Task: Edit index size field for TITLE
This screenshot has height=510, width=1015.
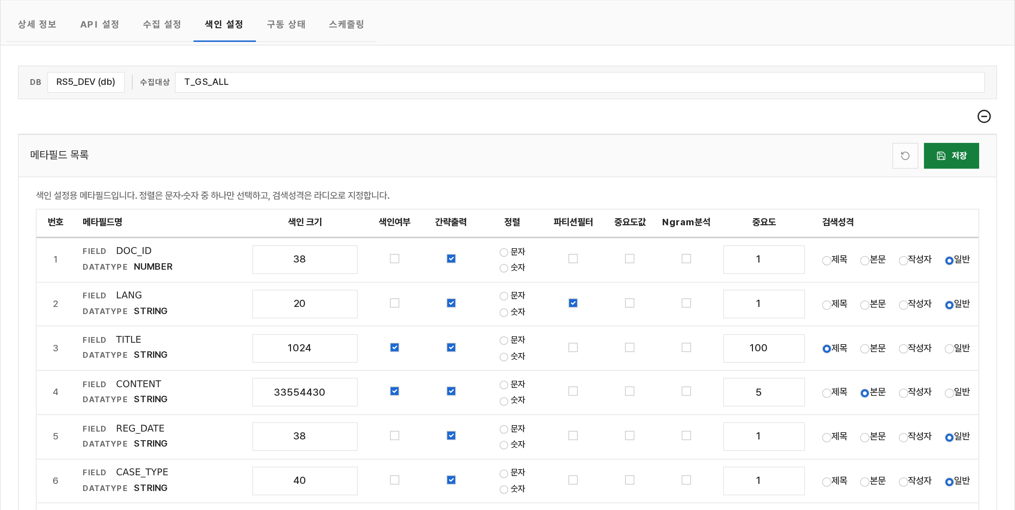Action: coord(305,348)
